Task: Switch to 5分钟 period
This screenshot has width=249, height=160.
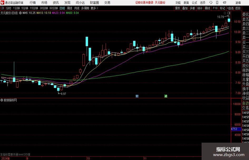Action: coord(25,8)
